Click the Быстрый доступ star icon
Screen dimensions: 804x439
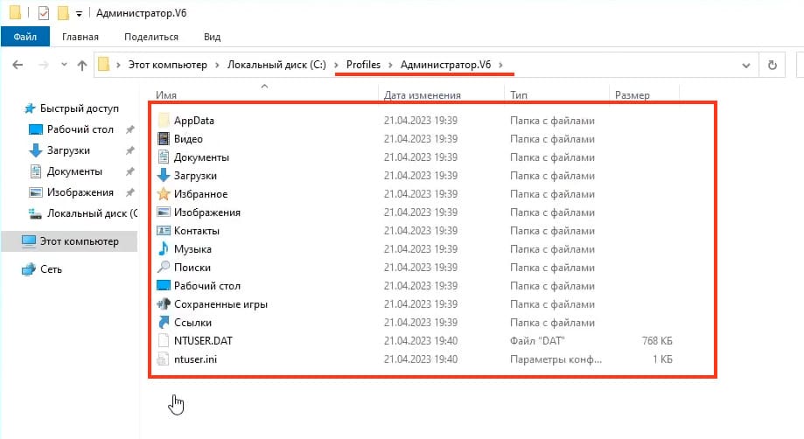(30, 108)
